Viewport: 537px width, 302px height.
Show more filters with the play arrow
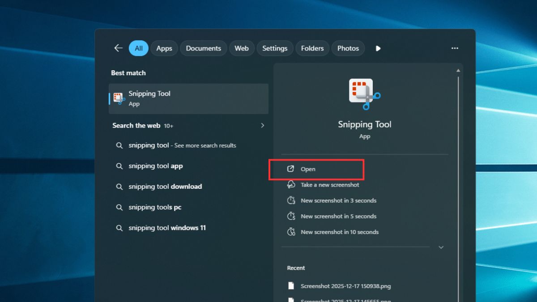[x=378, y=48]
